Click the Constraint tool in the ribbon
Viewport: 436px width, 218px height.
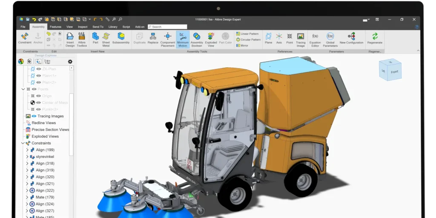click(25, 38)
